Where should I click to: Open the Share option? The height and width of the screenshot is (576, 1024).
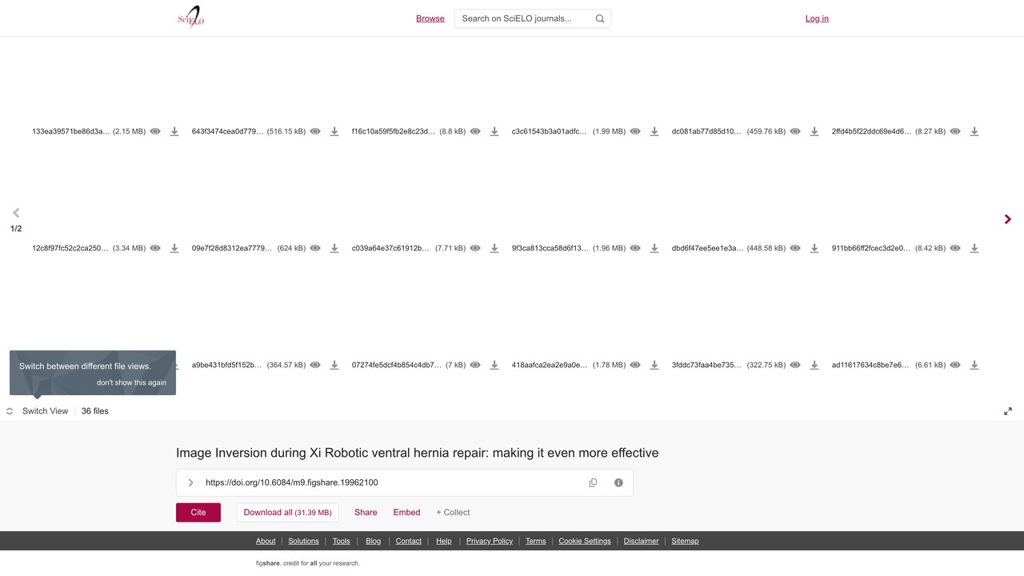point(366,513)
